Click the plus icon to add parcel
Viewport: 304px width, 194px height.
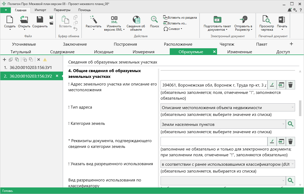[x=4, y=60]
